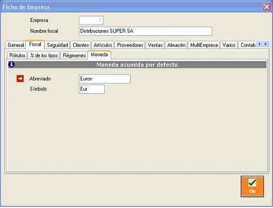Open the Artículos tab
The height and width of the screenshot is (208, 273).
click(103, 45)
